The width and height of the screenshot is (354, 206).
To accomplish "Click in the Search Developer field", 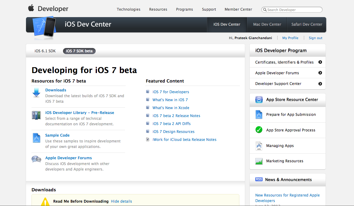I will pyautogui.click(x=292, y=10).
